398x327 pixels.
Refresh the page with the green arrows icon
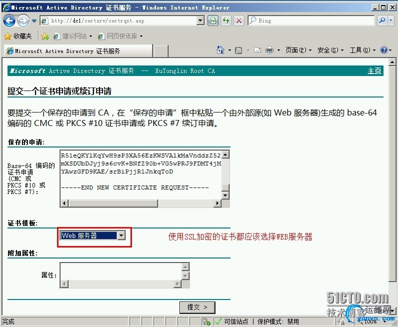click(225, 21)
